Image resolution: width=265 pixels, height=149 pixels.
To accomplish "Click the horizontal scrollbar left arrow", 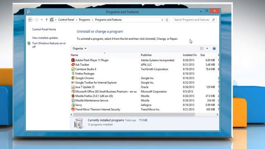I will tap(72, 115).
